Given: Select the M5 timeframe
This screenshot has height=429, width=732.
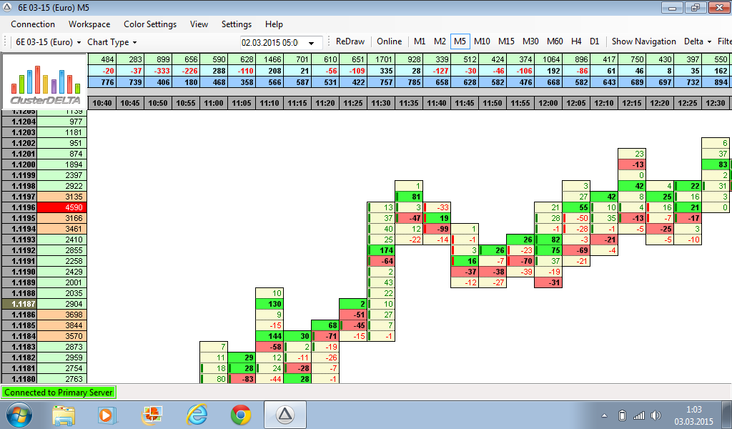Looking at the screenshot, I should tap(460, 41).
